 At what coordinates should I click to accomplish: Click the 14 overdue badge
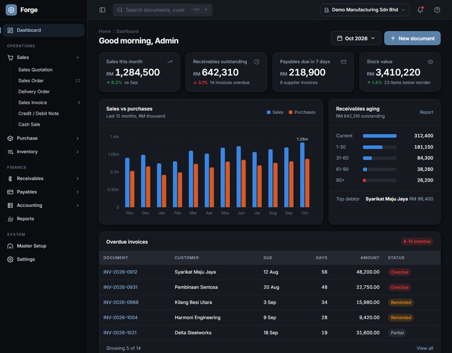[x=417, y=242]
